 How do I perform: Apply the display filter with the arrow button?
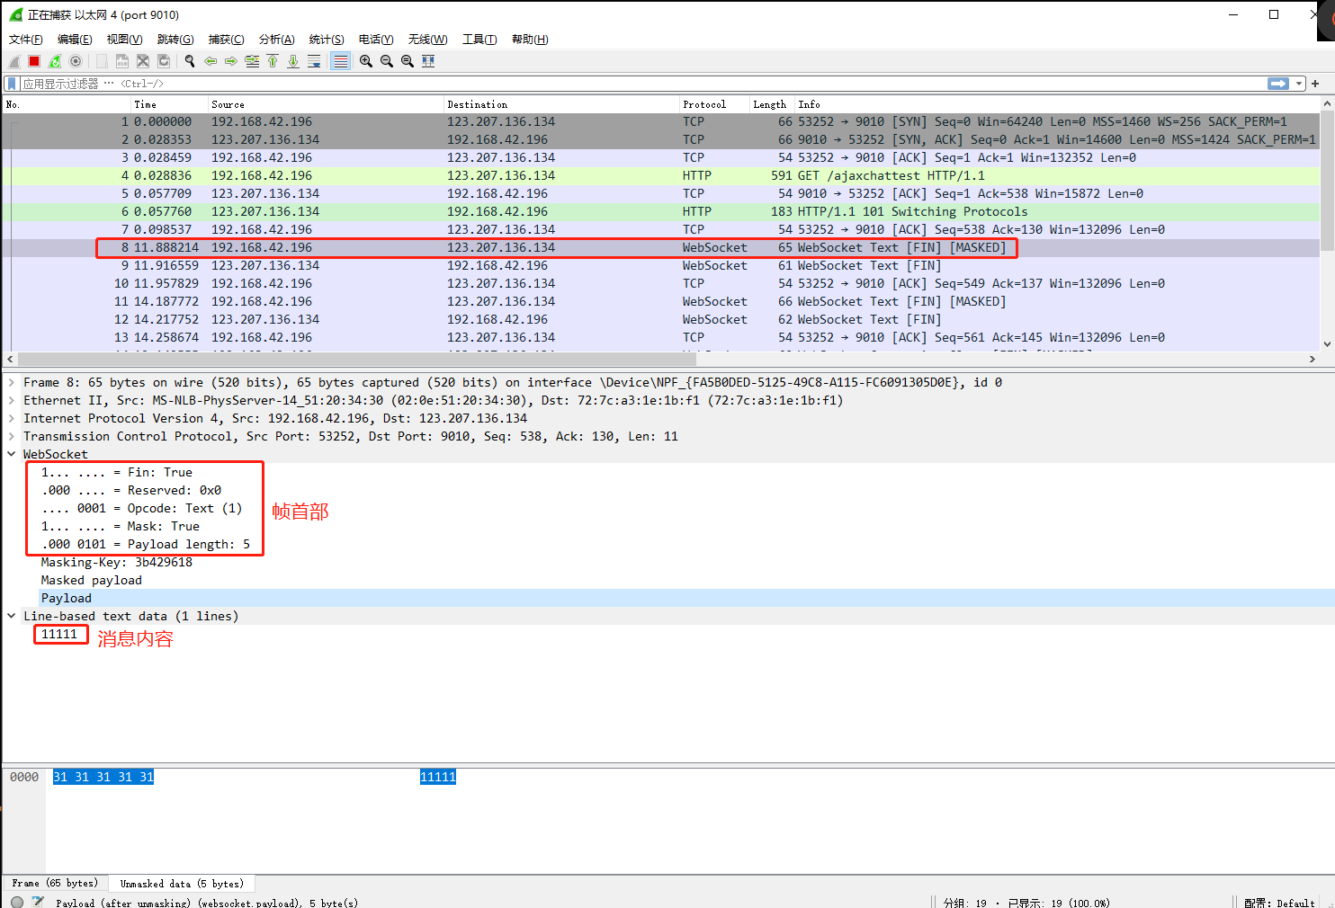pyautogui.click(x=1278, y=83)
